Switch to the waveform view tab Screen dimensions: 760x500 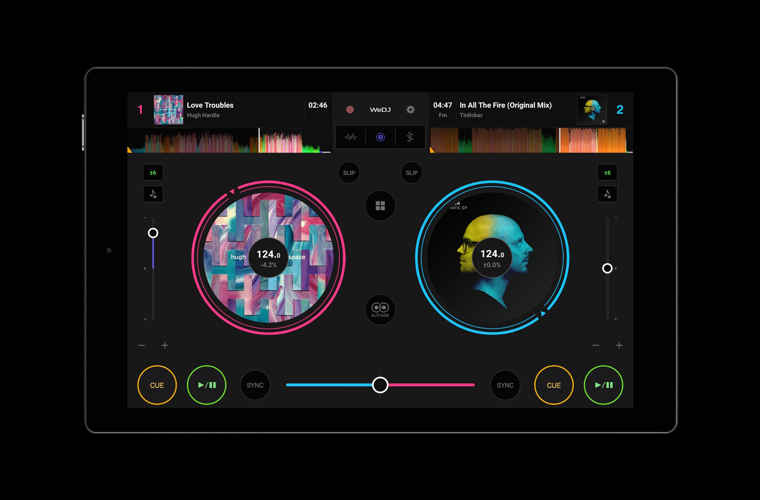click(350, 137)
